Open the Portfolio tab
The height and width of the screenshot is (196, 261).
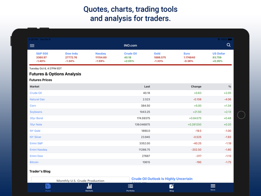tap(130, 188)
